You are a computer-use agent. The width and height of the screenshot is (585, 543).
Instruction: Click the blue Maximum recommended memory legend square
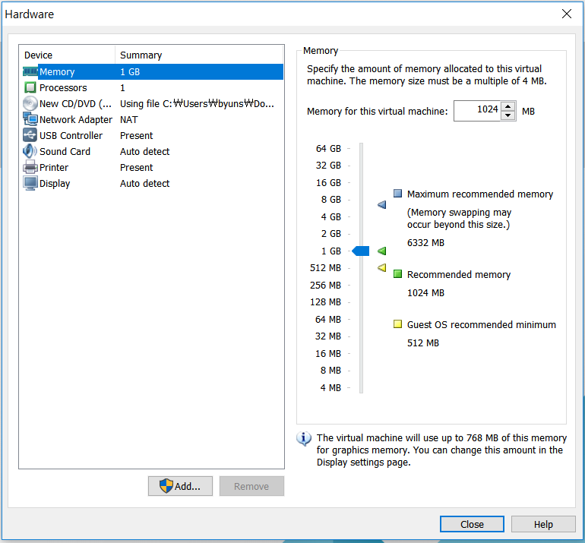point(397,193)
